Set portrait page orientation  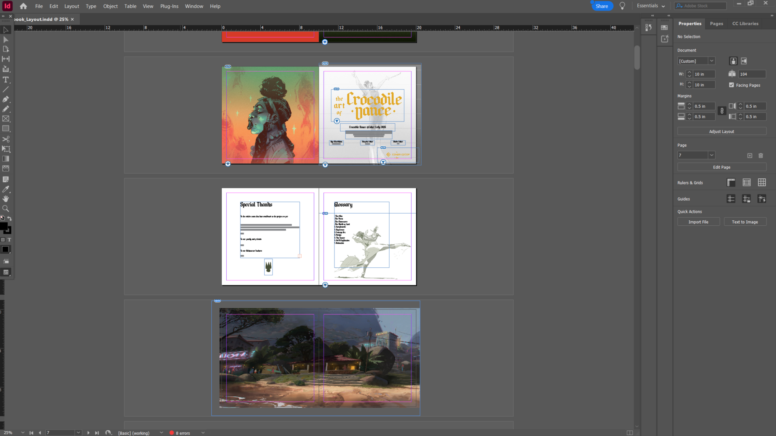pos(733,61)
